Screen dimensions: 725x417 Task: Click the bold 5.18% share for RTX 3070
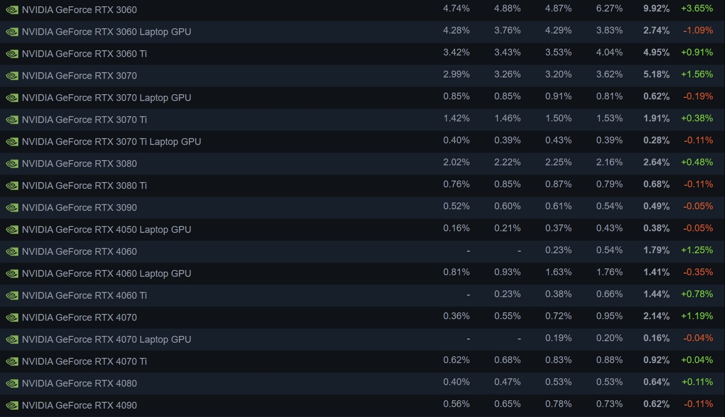tap(656, 74)
